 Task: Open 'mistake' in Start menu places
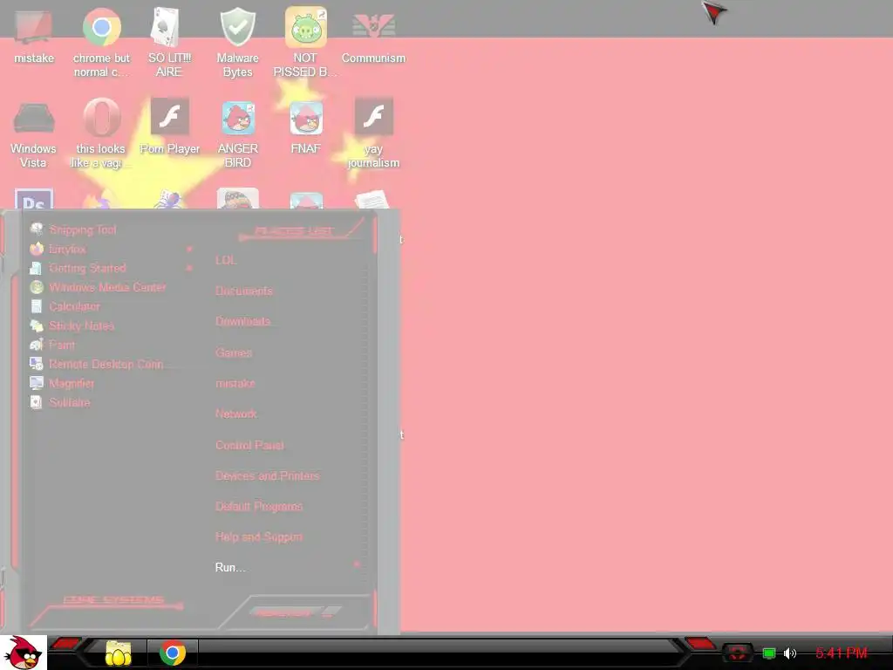pos(235,384)
